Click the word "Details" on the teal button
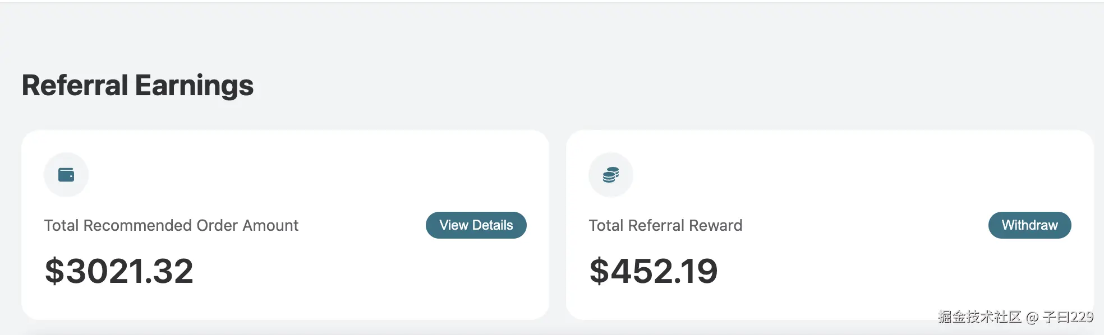This screenshot has height=335, width=1104. [493, 225]
